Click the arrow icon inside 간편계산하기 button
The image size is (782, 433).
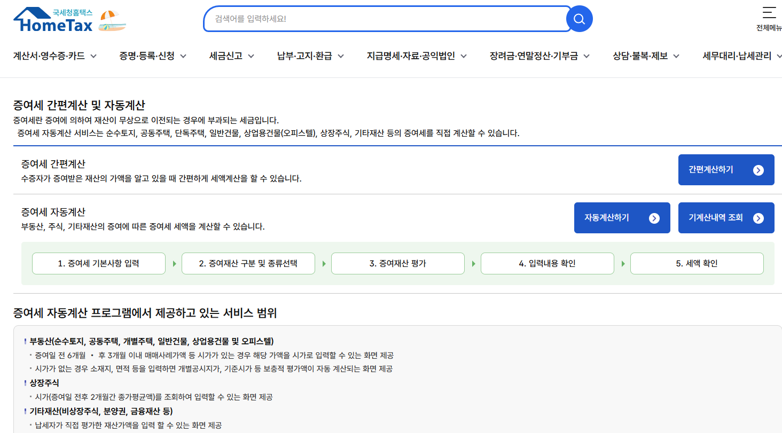point(757,169)
